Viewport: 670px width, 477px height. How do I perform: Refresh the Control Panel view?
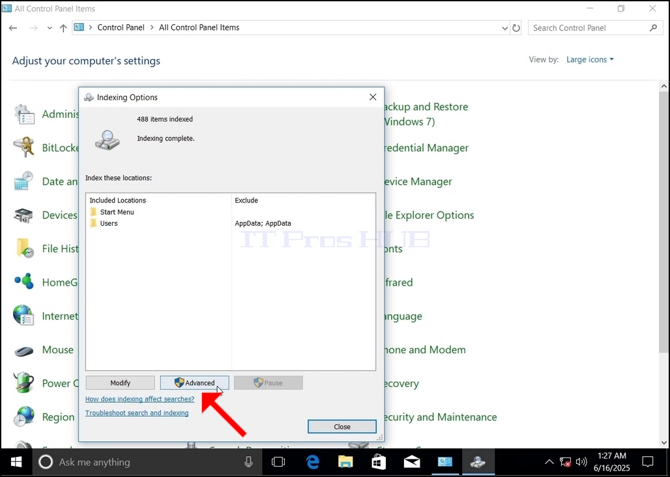pos(516,28)
